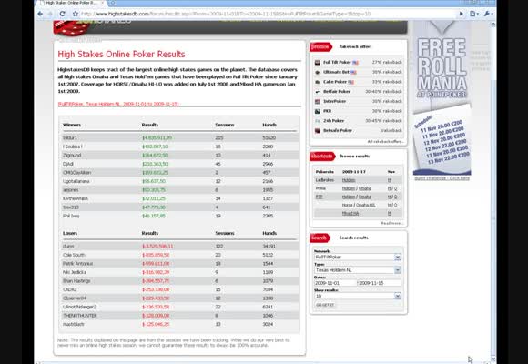528x364 pixels.
Task: Click the GO GET IT button
Action: click(325, 305)
